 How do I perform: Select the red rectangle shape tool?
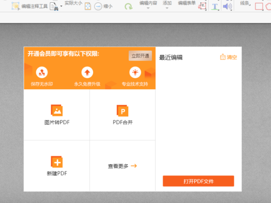click(259, 6)
